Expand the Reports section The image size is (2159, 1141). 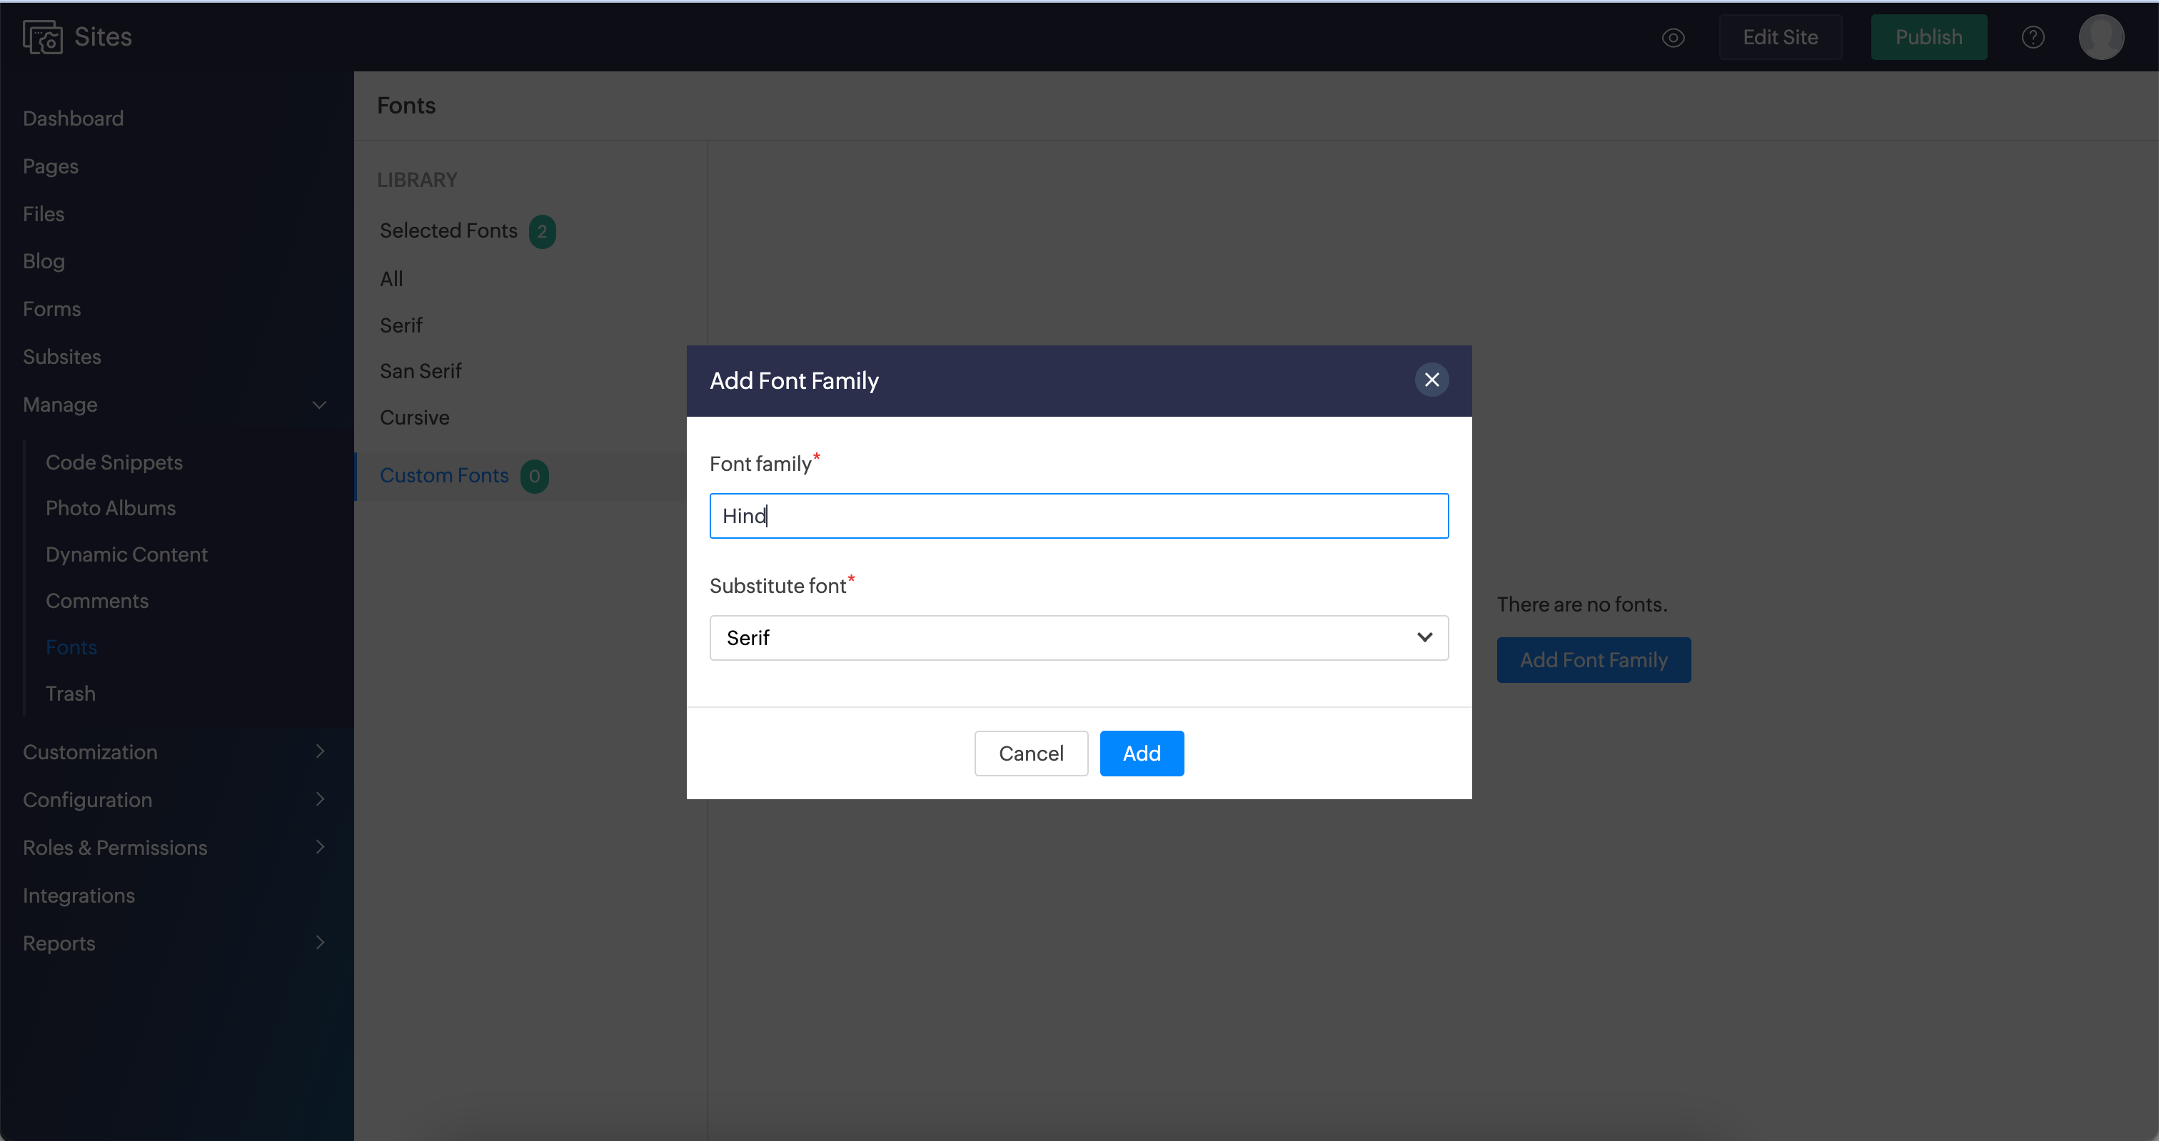coord(319,943)
